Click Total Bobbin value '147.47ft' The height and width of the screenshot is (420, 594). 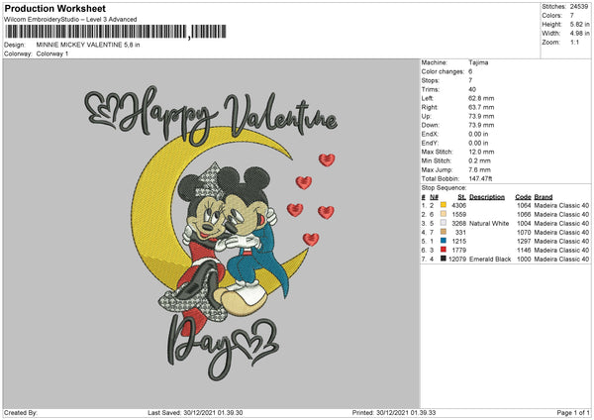click(x=480, y=178)
